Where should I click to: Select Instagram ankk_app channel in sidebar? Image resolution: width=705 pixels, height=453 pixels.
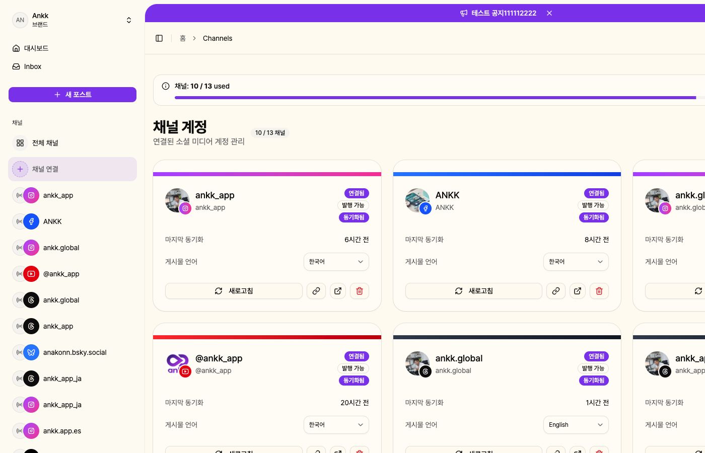click(73, 195)
